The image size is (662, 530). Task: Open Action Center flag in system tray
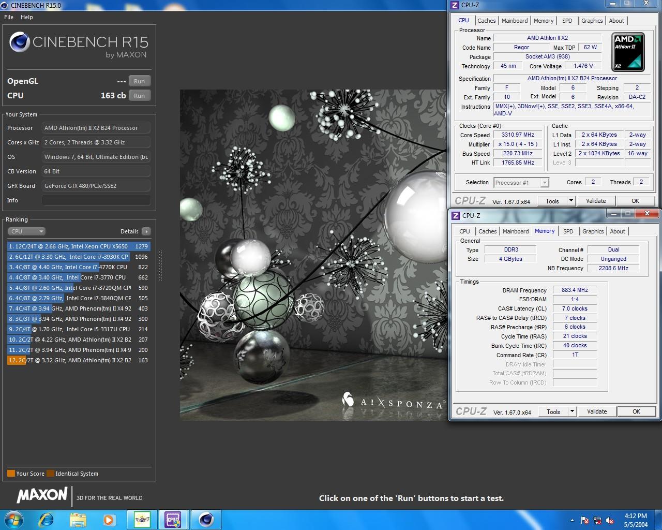tap(585, 520)
